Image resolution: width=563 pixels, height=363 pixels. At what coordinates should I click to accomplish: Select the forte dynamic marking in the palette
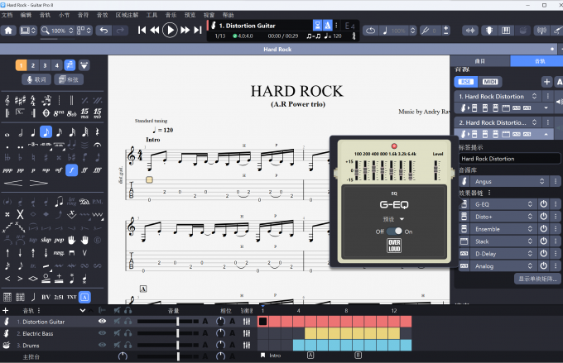tap(71, 170)
